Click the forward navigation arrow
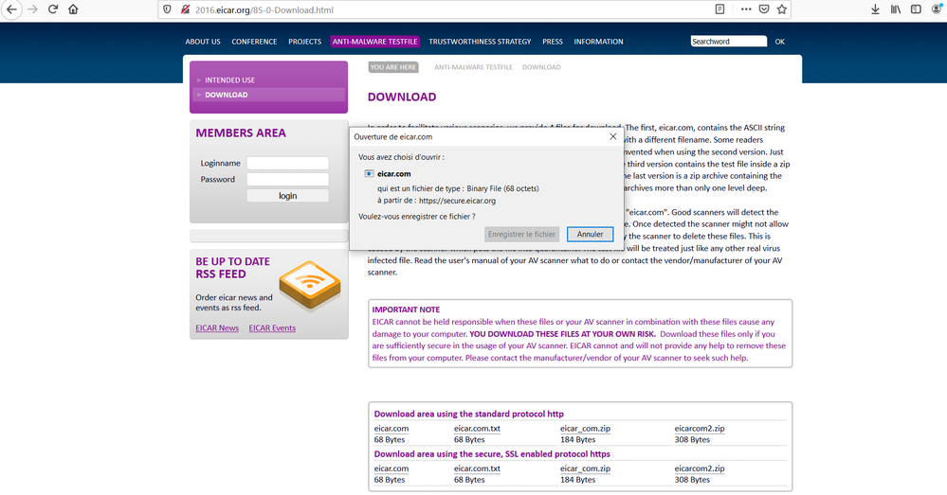947x495 pixels. (32, 9)
